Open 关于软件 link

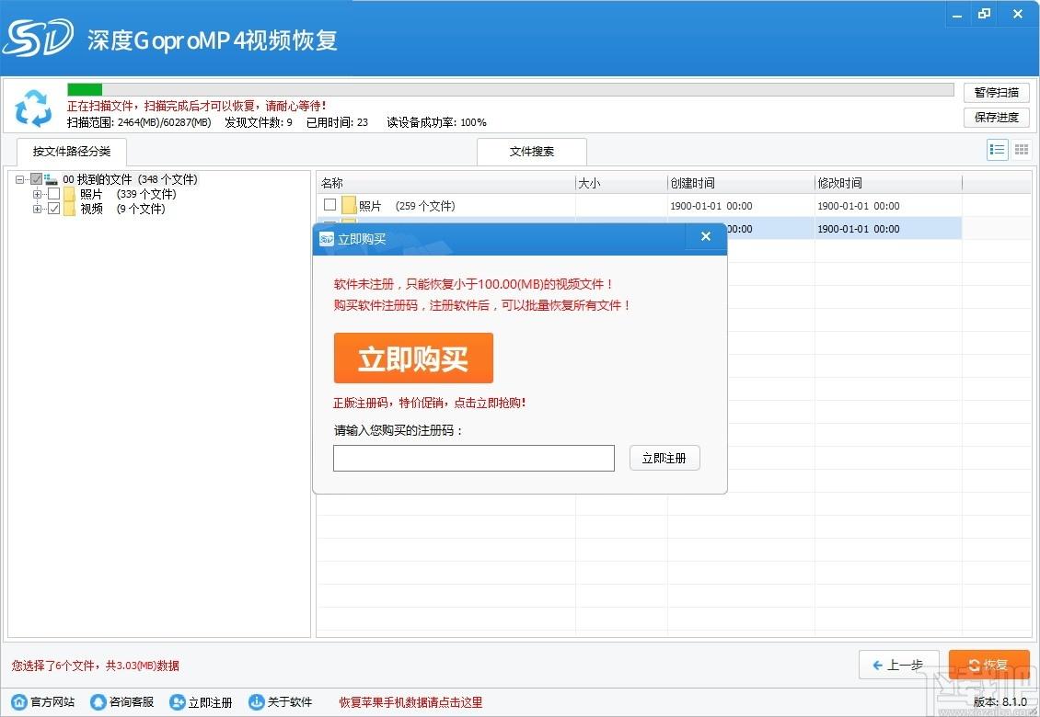[289, 701]
